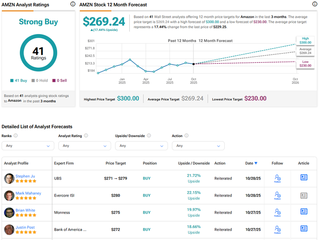Screen dimensions: 319x240
Task: Open the Ranks dropdown filter
Action: pos(28,146)
